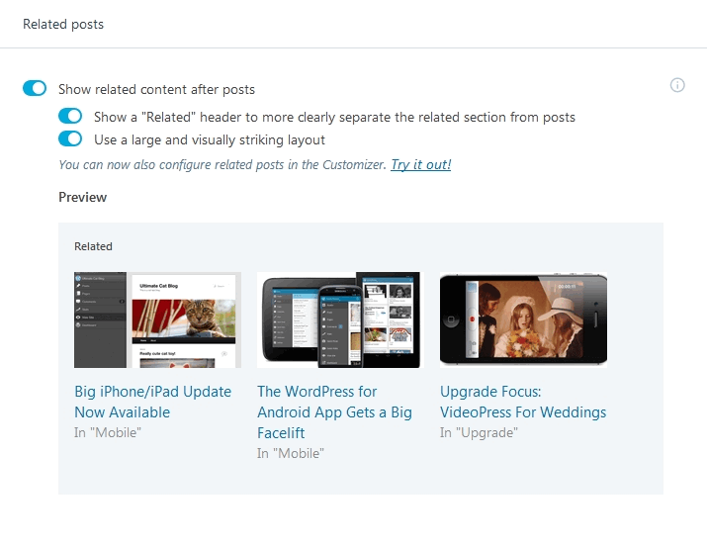Disable the "Related" header toggle
Viewport: 707px width, 546px height.
70,116
